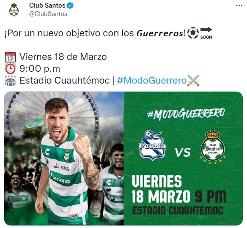This screenshot has height=228, width=247.
Task: Click the Puebla club crest
Action: 153,145
